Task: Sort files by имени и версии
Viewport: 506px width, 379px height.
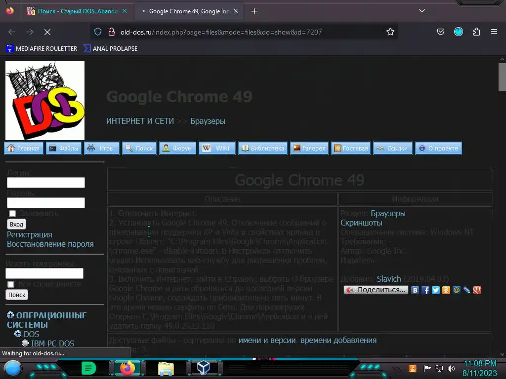Action: [x=267, y=341]
